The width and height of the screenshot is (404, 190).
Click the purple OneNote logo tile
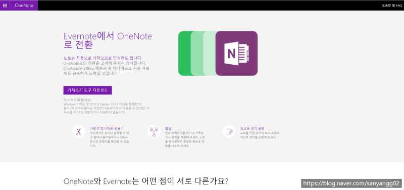tap(236, 54)
